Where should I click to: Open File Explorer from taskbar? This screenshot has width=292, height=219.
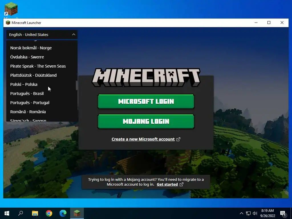(35, 213)
